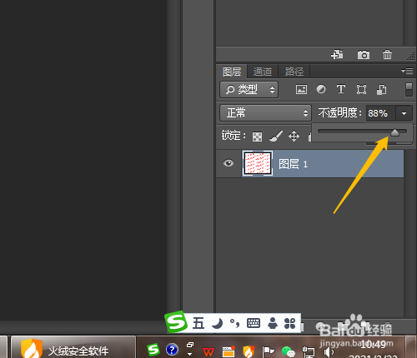Screen dimensions: 417x358
Task: Open the 类型 filter type dropdown
Action: click(x=249, y=89)
